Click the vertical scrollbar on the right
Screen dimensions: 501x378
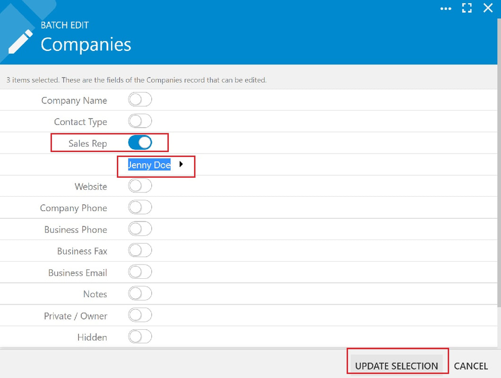click(x=499, y=163)
